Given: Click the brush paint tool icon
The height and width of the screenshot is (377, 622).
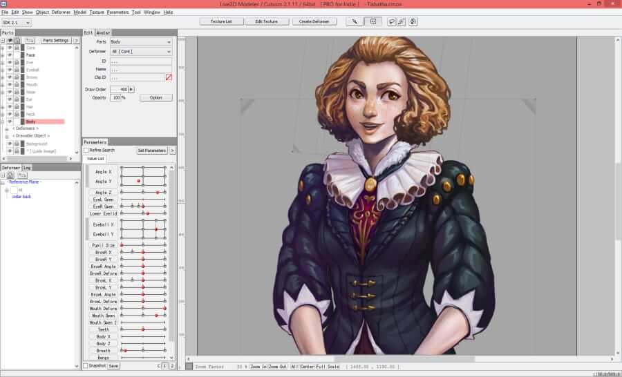Looking at the screenshot, I should tap(402, 21).
